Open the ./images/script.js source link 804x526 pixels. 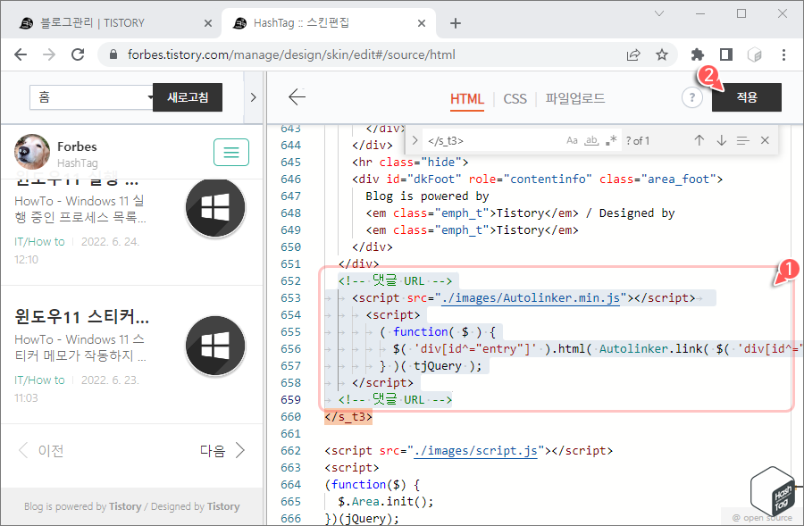(x=475, y=451)
